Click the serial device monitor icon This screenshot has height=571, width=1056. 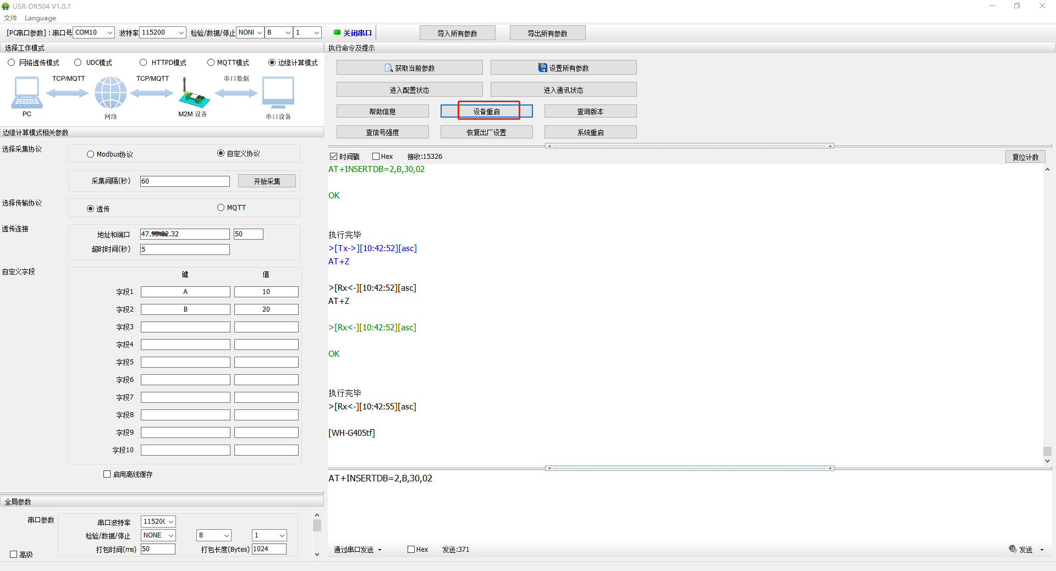278,92
